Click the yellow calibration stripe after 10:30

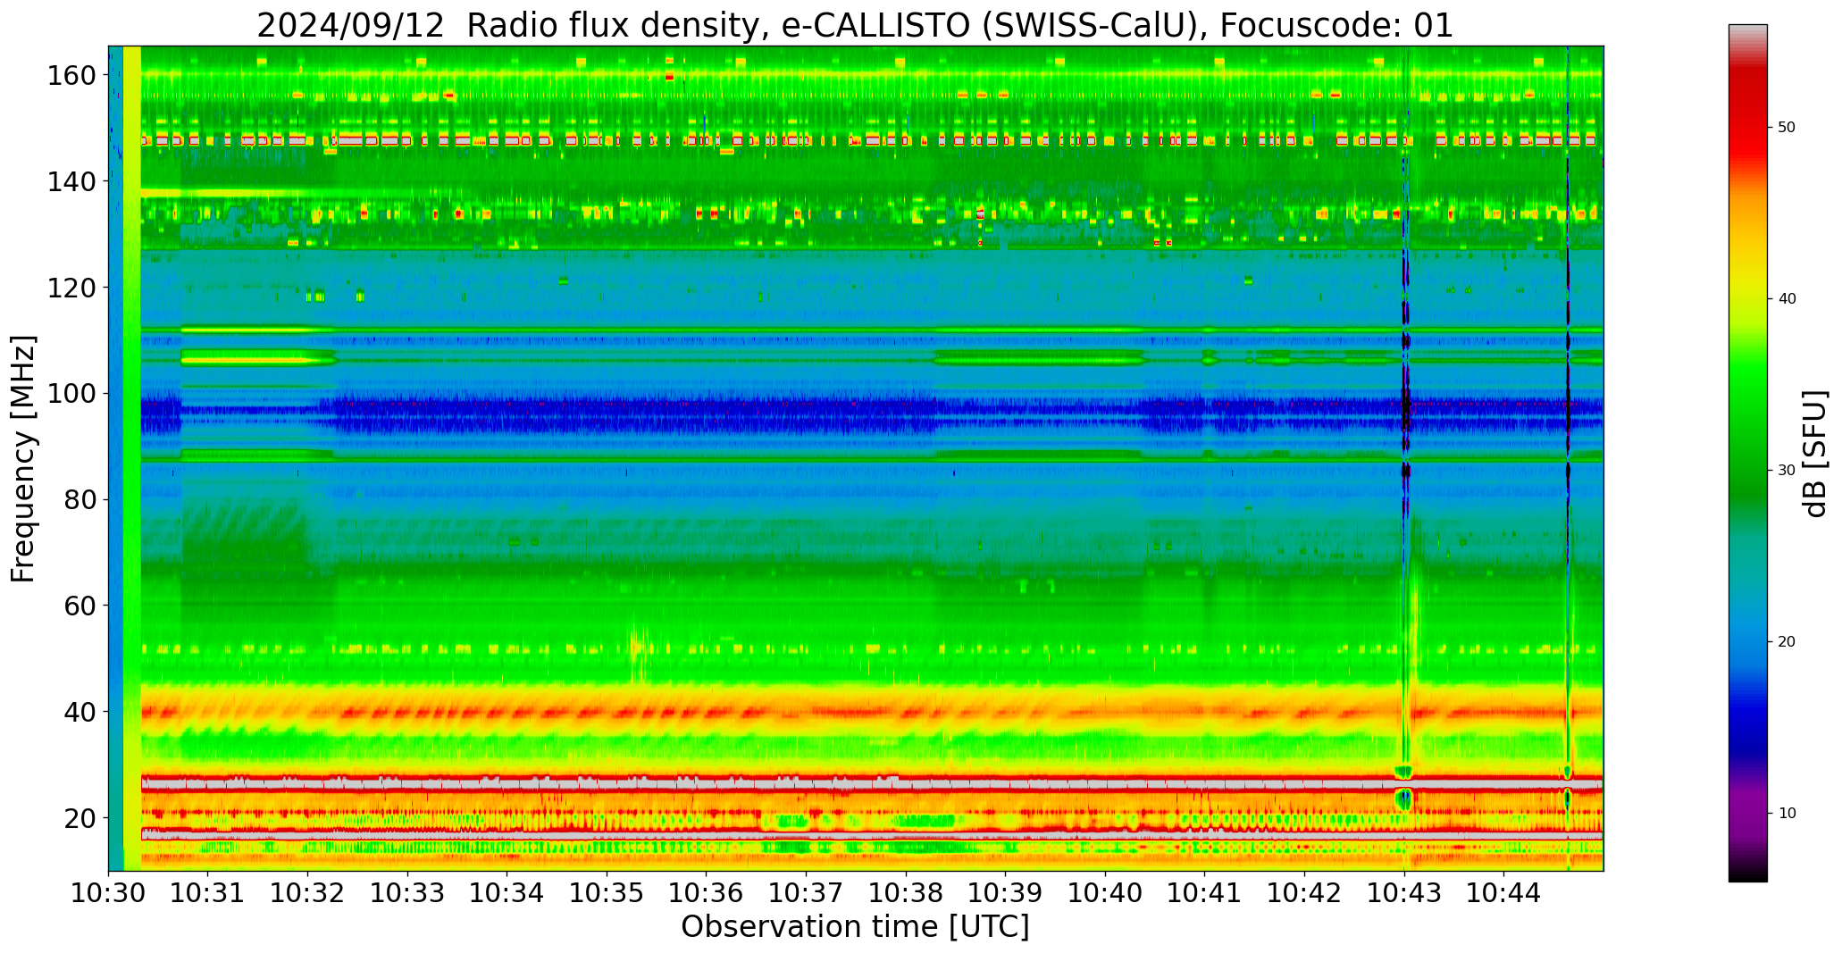tap(132, 458)
